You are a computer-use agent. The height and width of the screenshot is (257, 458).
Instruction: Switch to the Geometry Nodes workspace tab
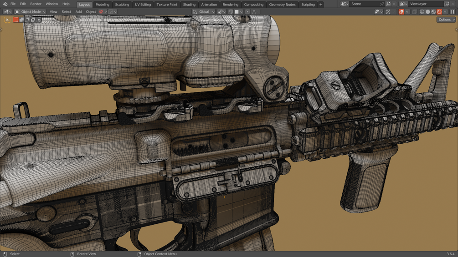282,5
